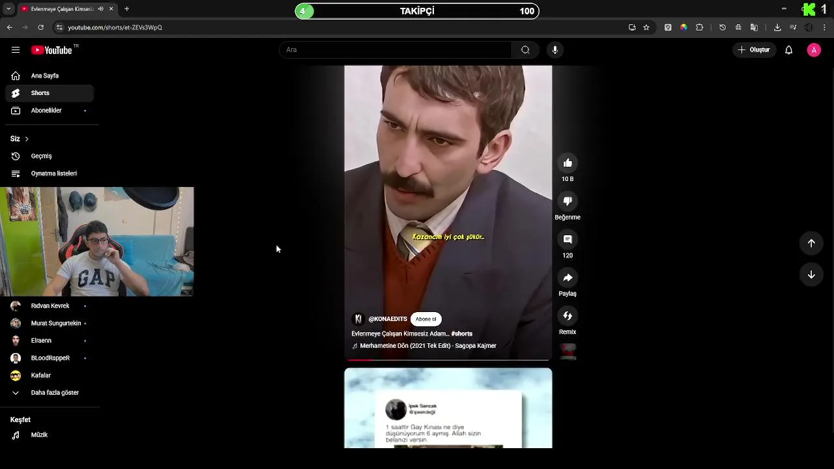Click the #shorts hashtag

(462, 334)
